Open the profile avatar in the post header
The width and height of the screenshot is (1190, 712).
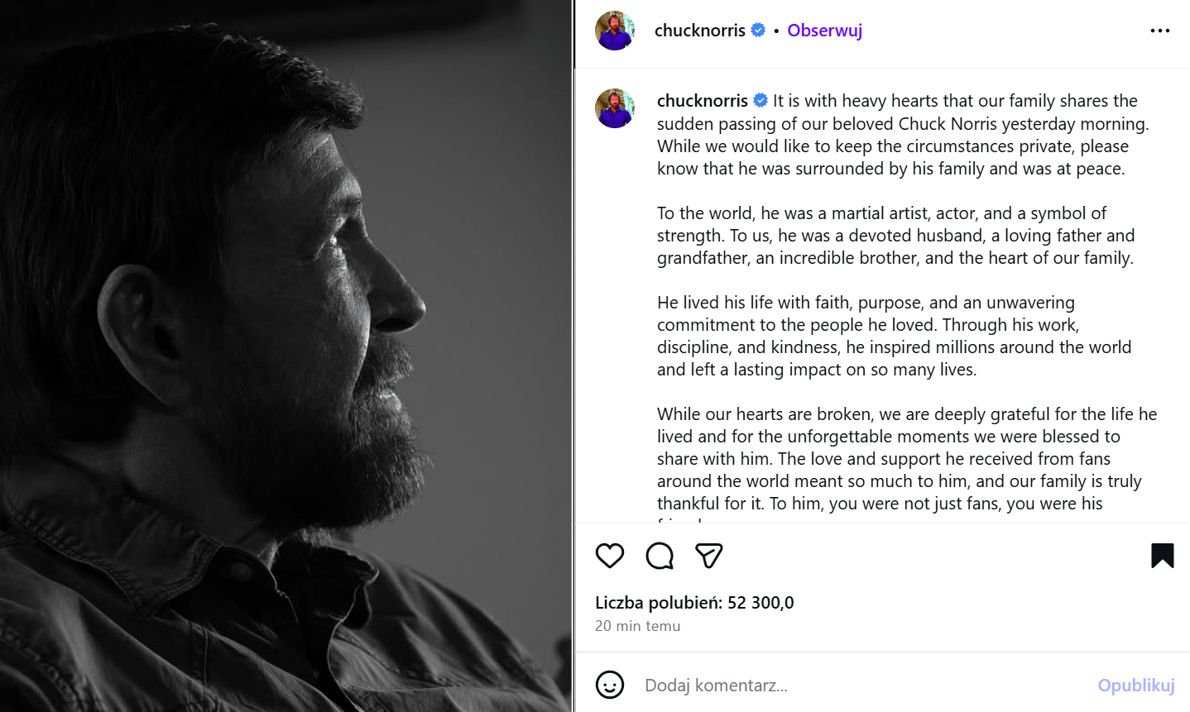615,31
